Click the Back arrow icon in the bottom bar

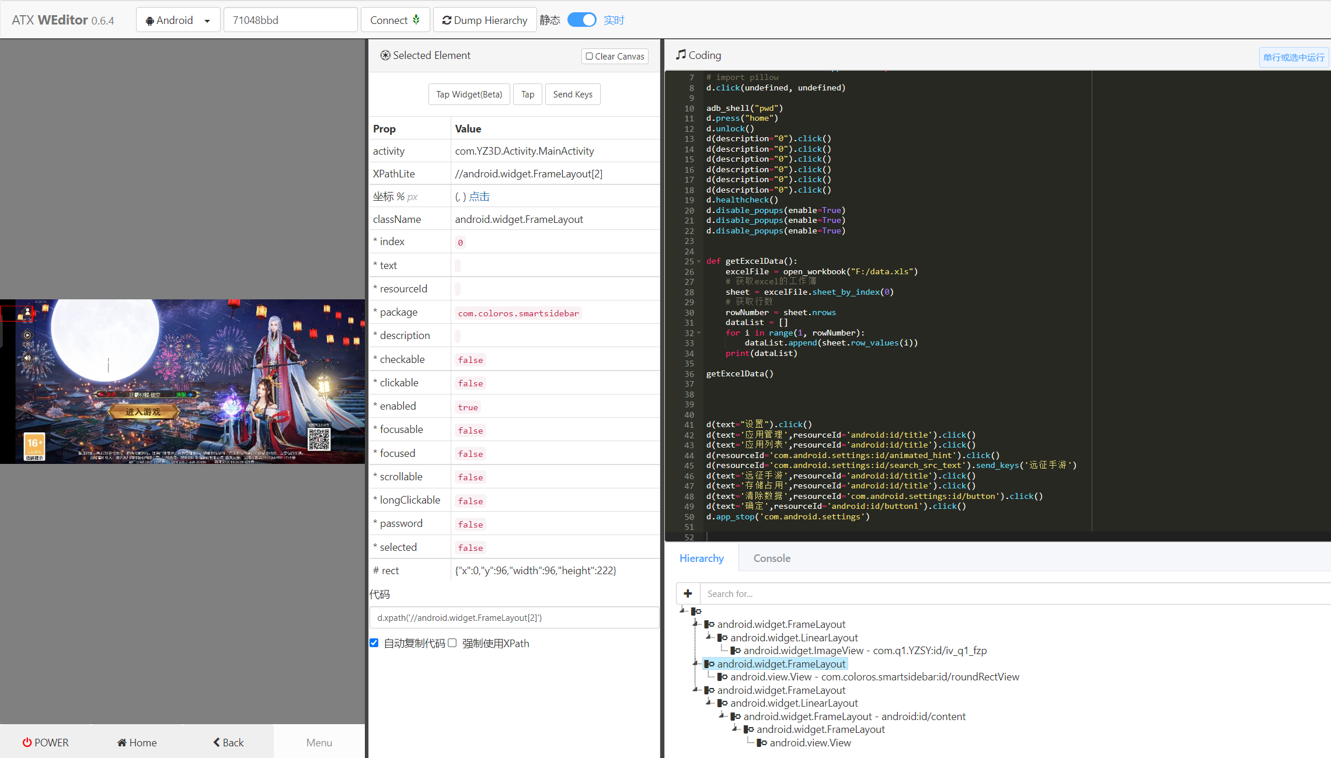tap(215, 742)
